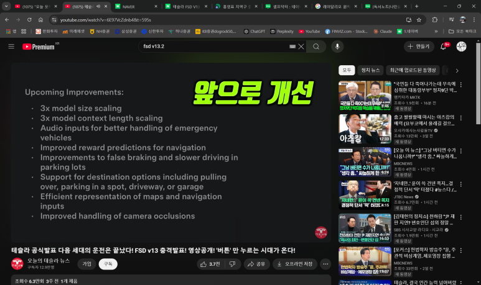
Task: Open Chrome three-dot menu
Action: 474,20
